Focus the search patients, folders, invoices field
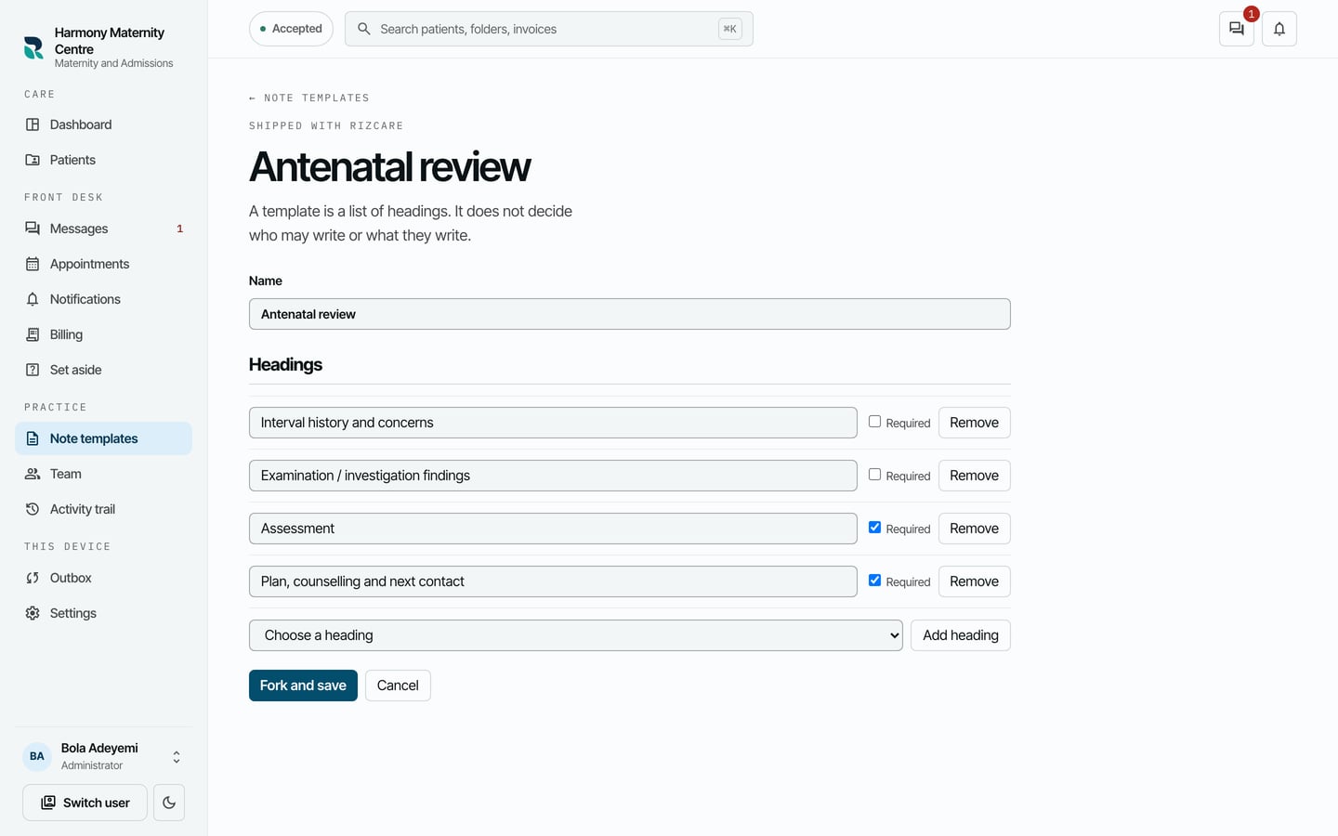This screenshot has width=1338, height=836. (549, 29)
